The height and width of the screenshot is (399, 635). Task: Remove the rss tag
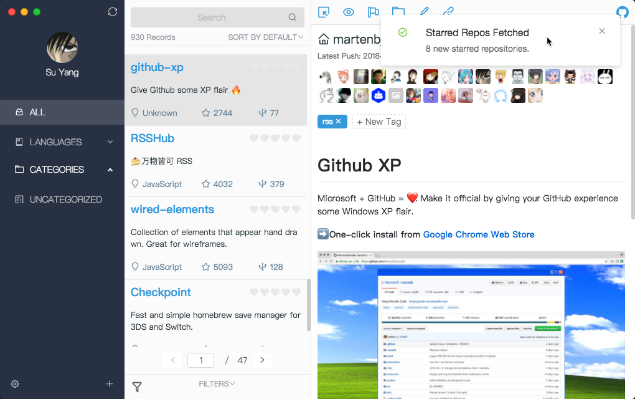click(339, 121)
